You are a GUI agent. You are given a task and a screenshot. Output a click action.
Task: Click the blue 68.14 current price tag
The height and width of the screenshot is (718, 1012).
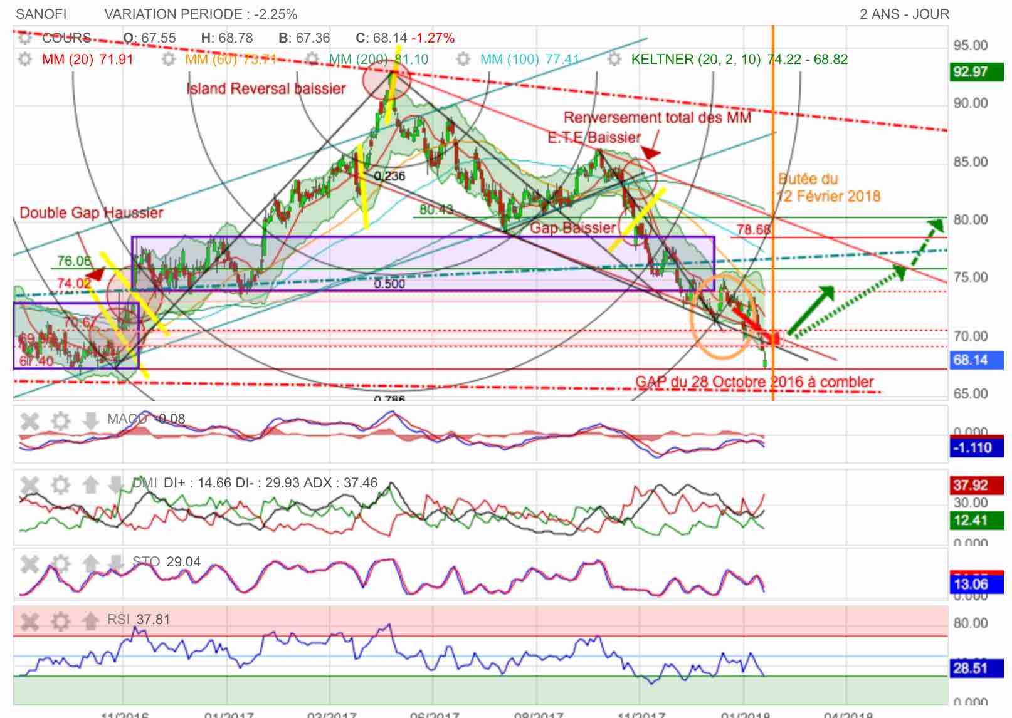(976, 360)
